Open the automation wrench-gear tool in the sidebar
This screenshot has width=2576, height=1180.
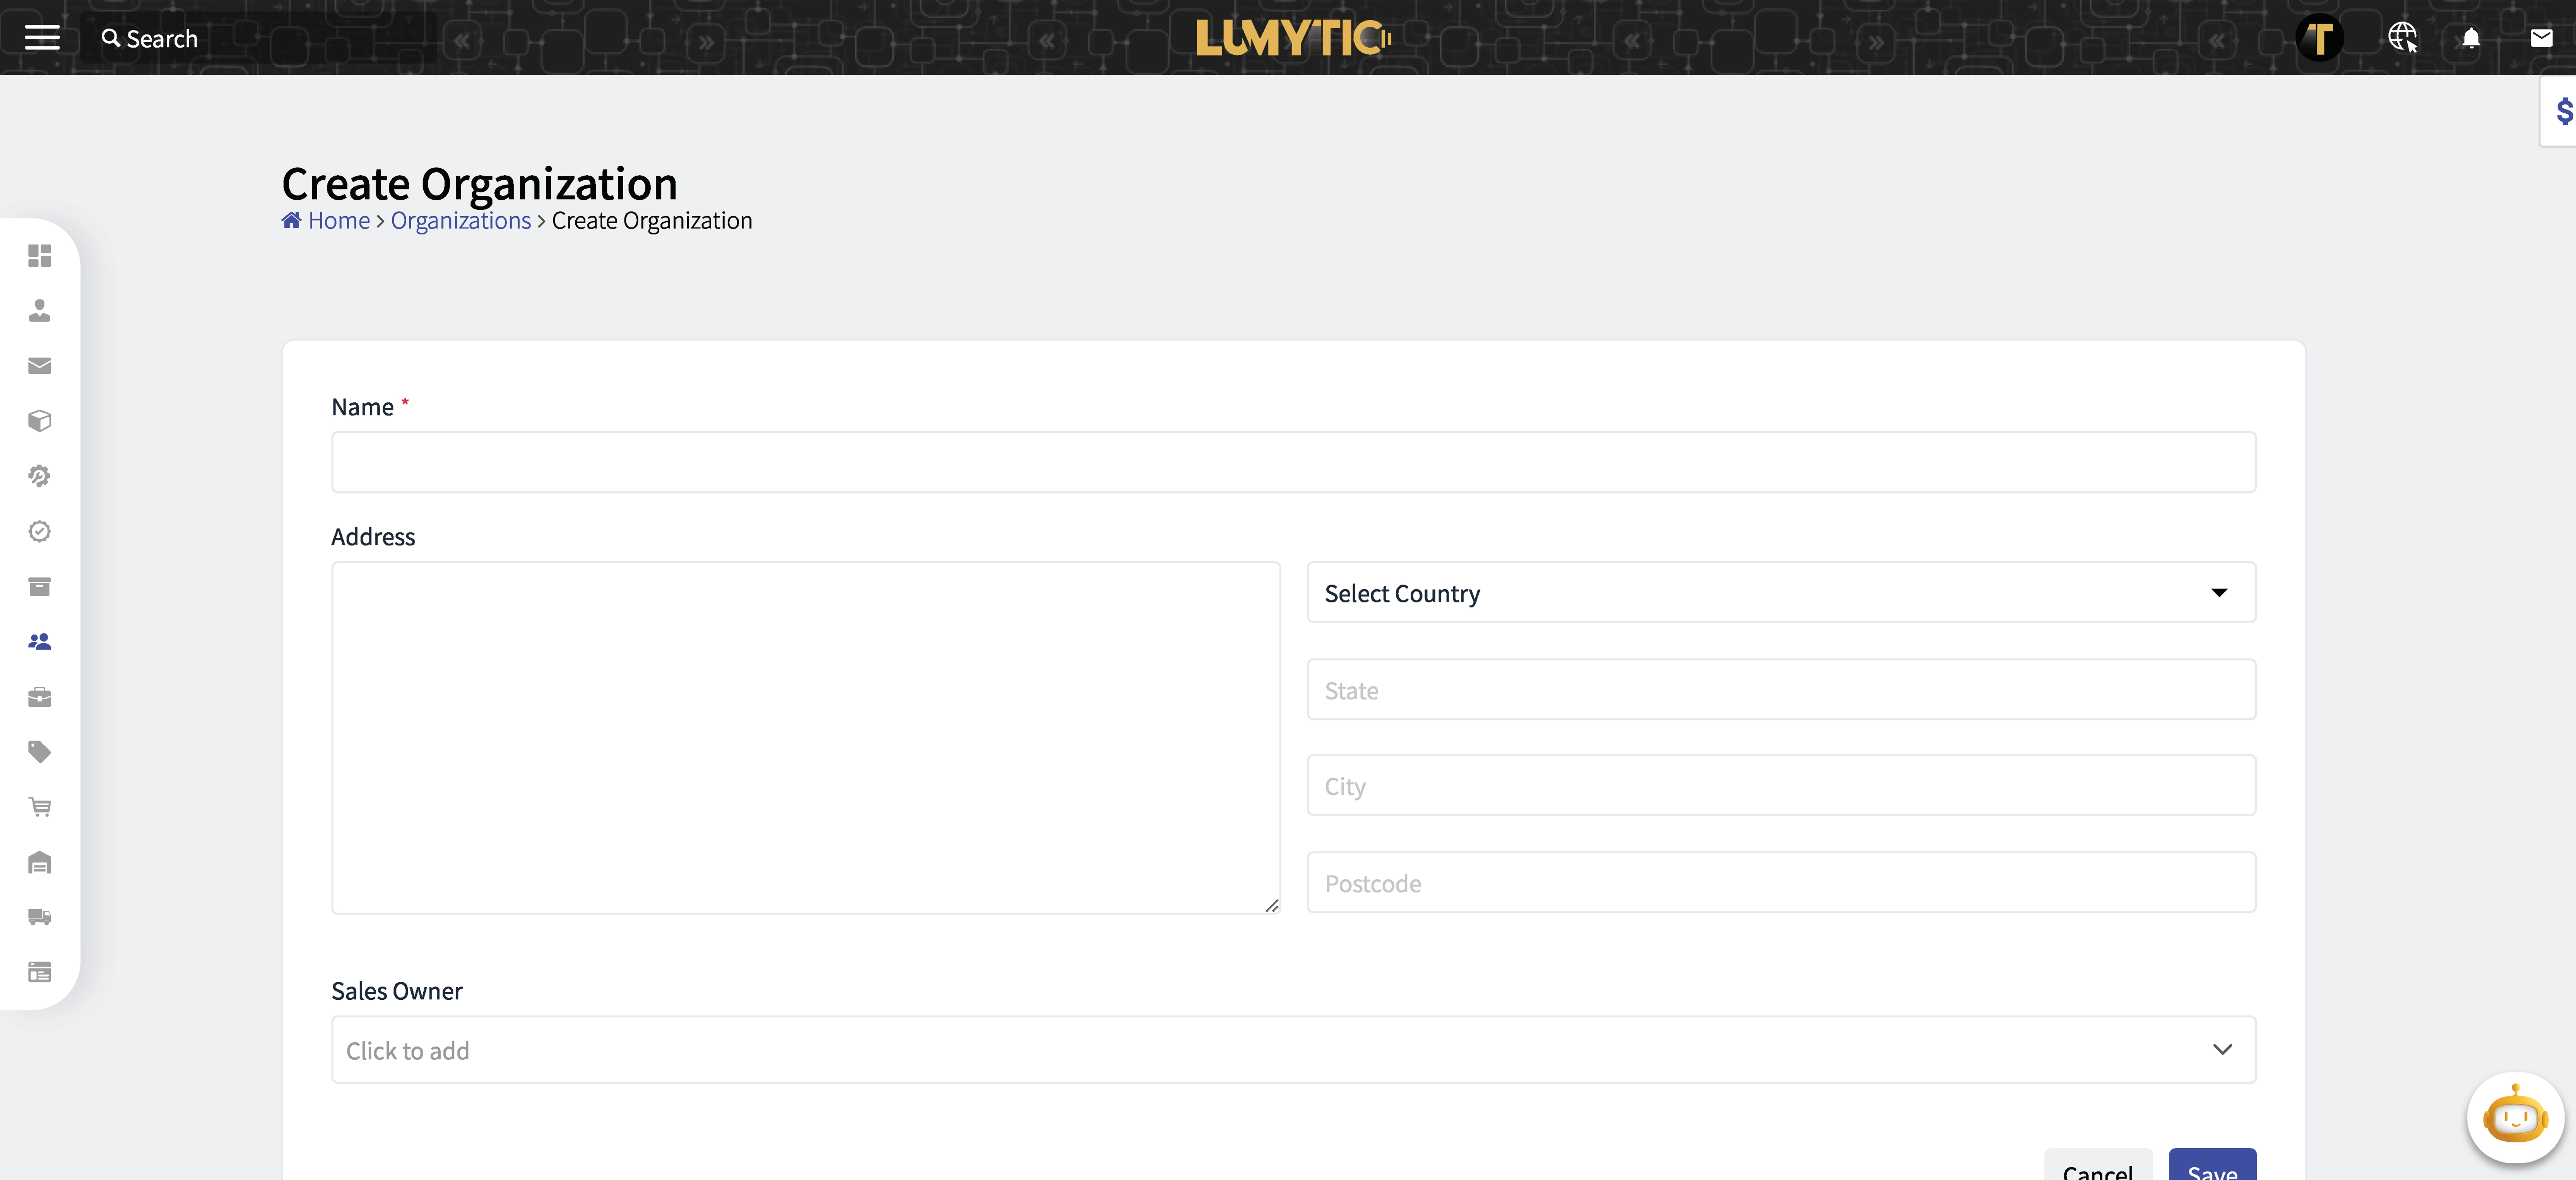(x=40, y=476)
